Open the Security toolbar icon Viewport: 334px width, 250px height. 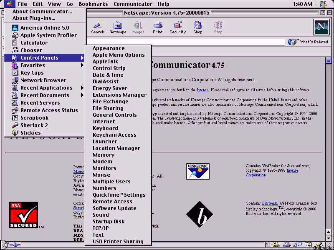pos(178,27)
